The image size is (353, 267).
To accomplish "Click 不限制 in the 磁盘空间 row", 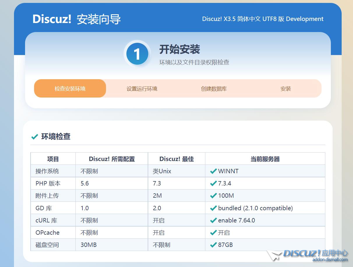I will coord(162,245).
